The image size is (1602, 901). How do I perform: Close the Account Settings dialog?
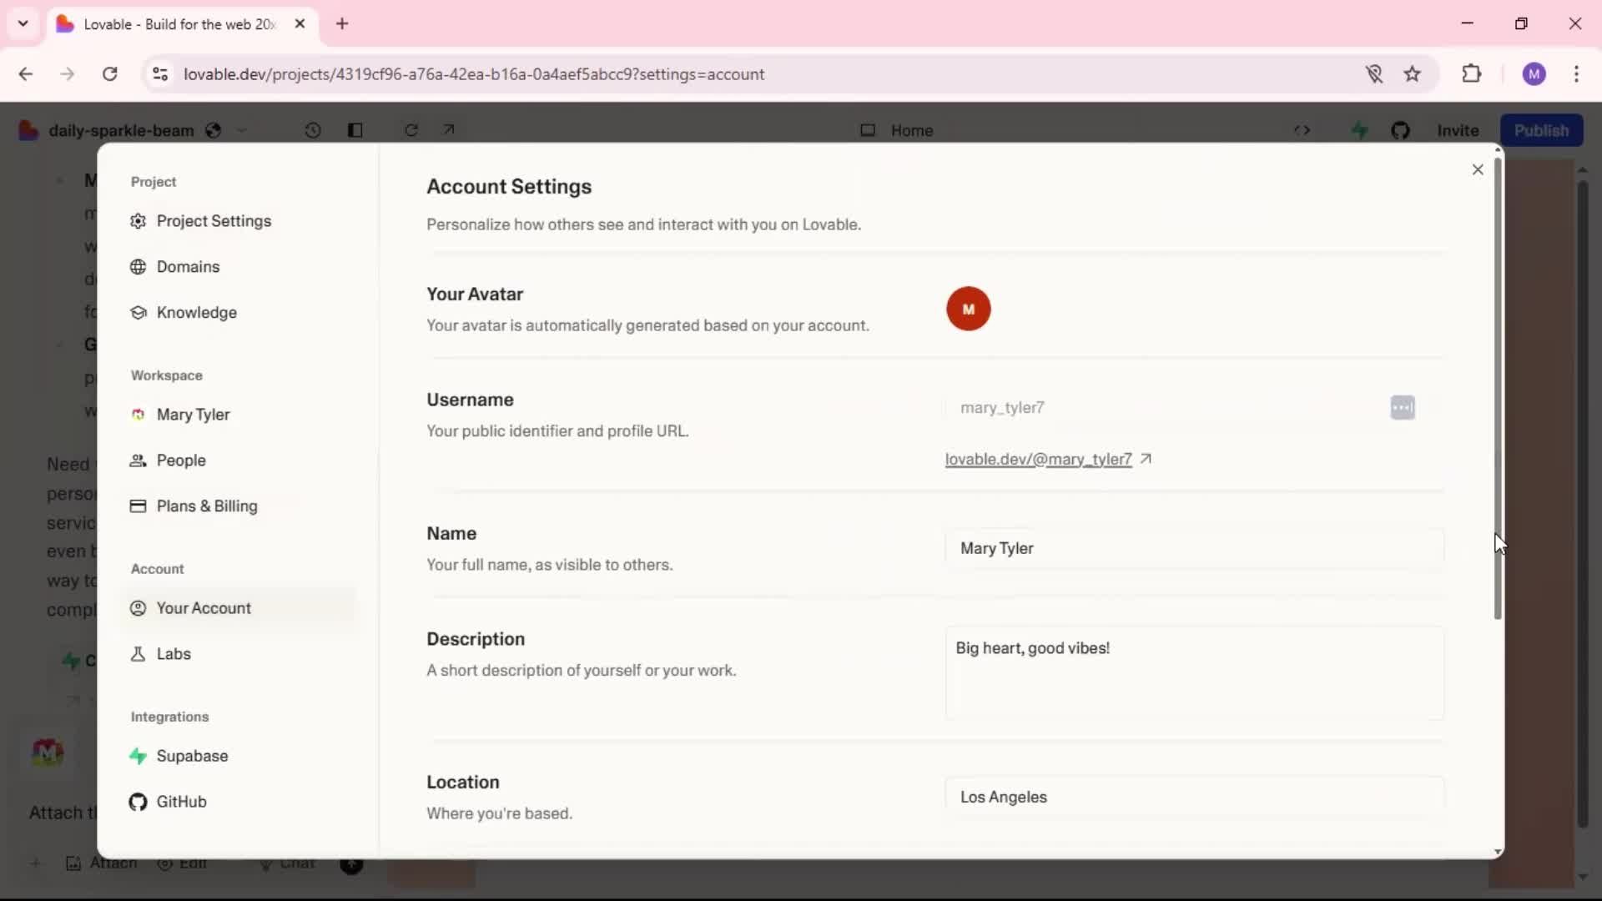tap(1478, 169)
